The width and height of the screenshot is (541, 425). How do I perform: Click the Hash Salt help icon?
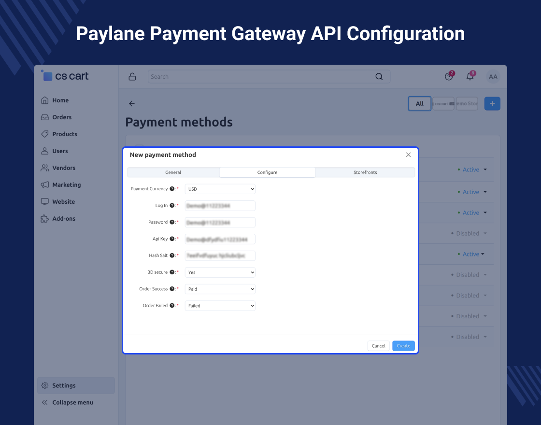click(172, 255)
